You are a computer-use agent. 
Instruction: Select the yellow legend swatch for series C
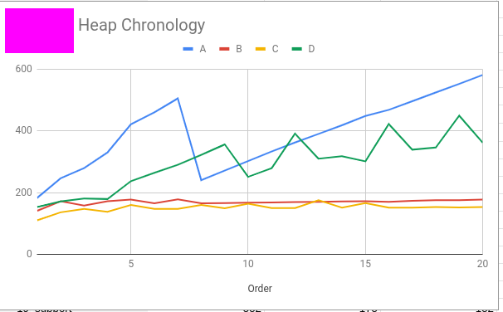point(261,49)
